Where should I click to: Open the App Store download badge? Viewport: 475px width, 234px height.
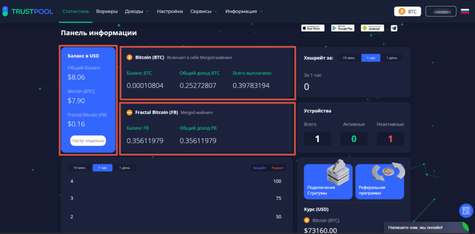click(313, 28)
